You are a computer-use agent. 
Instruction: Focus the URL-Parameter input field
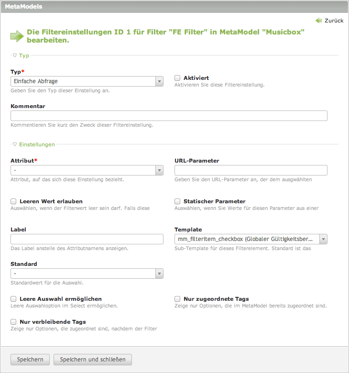click(x=251, y=170)
